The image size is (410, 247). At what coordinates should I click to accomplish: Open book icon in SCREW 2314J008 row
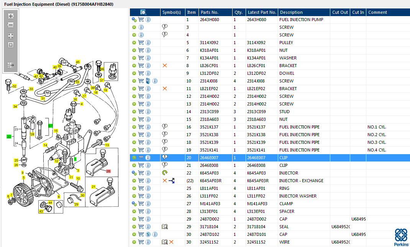click(x=148, y=81)
